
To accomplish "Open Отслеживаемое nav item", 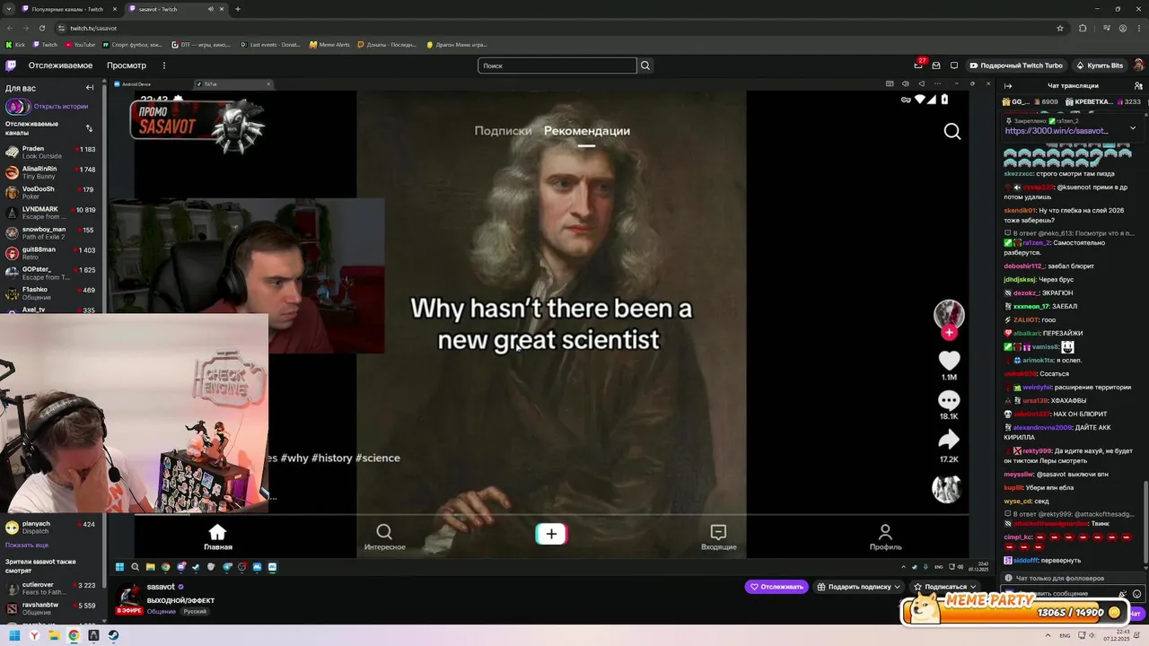I will [60, 65].
